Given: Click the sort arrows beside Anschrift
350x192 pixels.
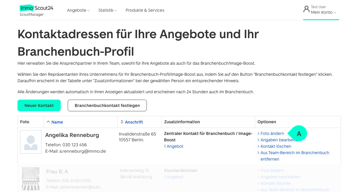Looking at the screenshot, I should [x=121, y=121].
